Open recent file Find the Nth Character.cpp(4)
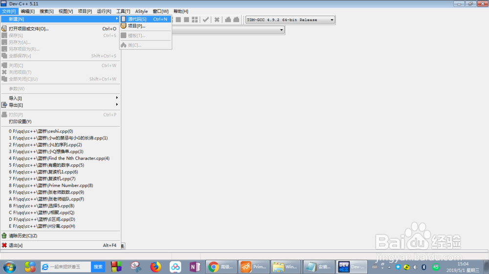 click(x=60, y=158)
